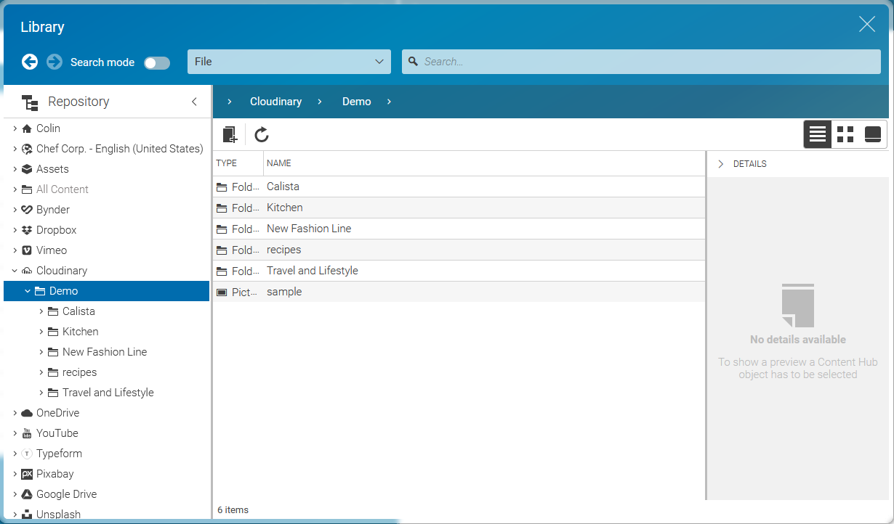Switch to card view icon
Screen dimensions: 894x524
(871, 134)
